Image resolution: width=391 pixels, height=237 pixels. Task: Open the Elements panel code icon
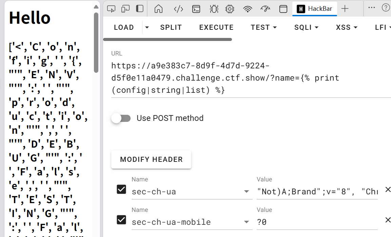click(178, 8)
